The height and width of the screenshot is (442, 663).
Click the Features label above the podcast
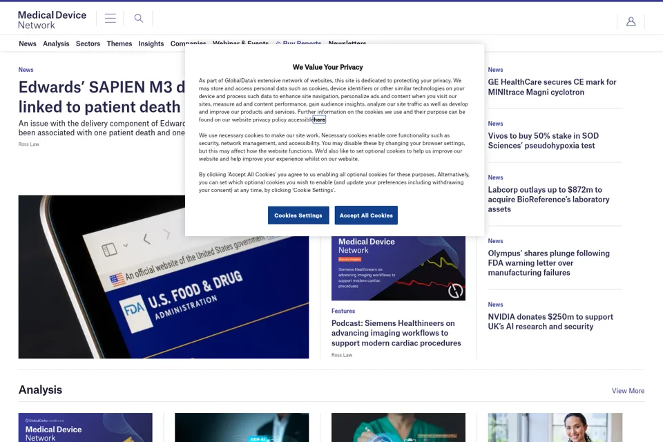click(343, 311)
